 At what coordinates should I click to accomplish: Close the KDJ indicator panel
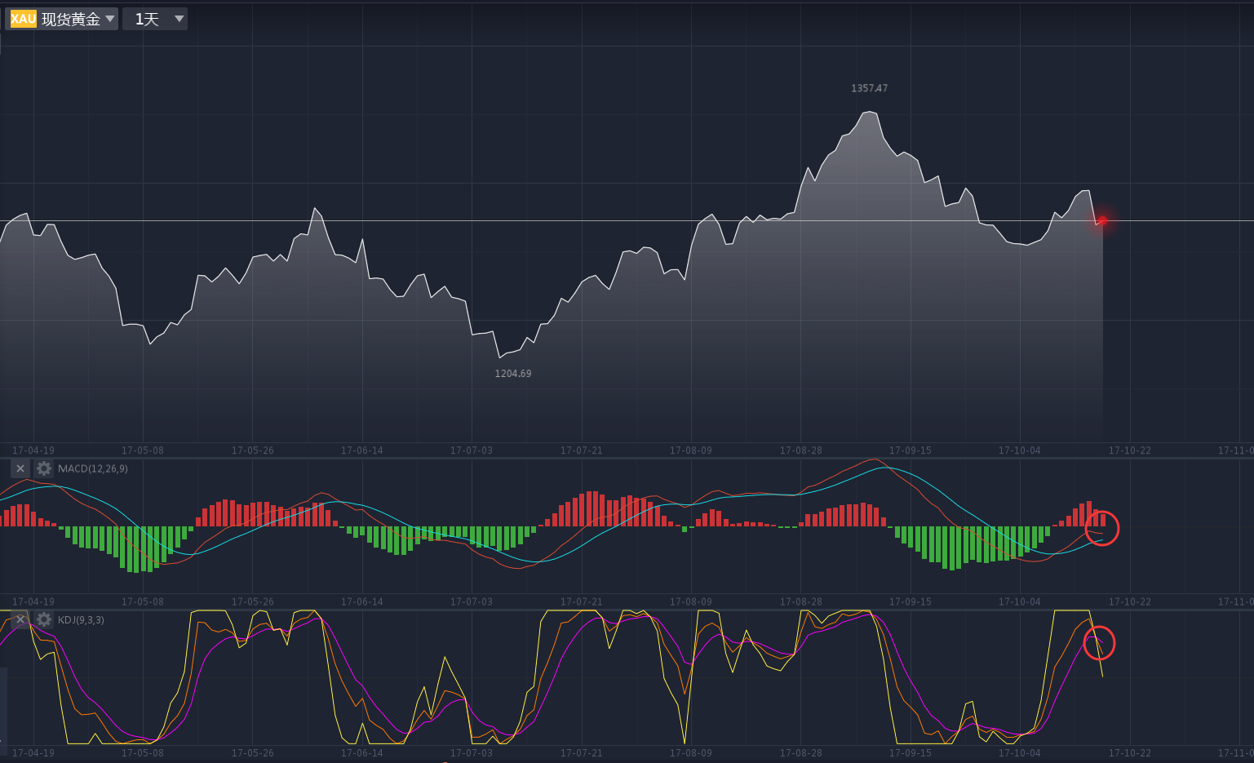point(20,620)
